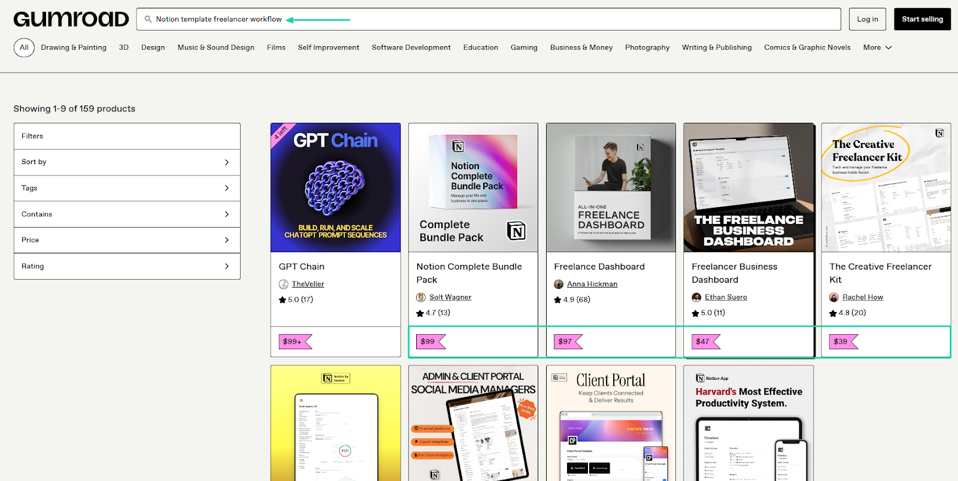
Task: Click 'Showing 1-9 of 159 products' text
Action: [x=74, y=108]
